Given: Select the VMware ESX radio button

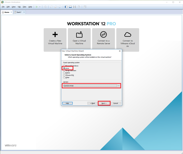Looking at the screenshot, I should [64, 75].
